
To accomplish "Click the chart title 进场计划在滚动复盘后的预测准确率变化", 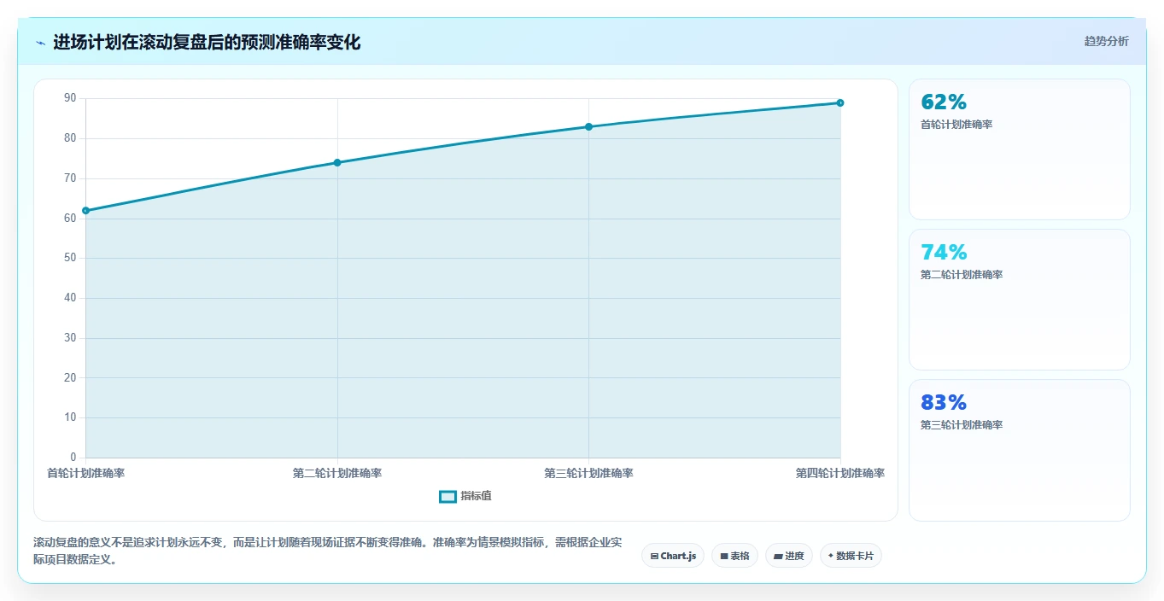I will click(x=207, y=42).
